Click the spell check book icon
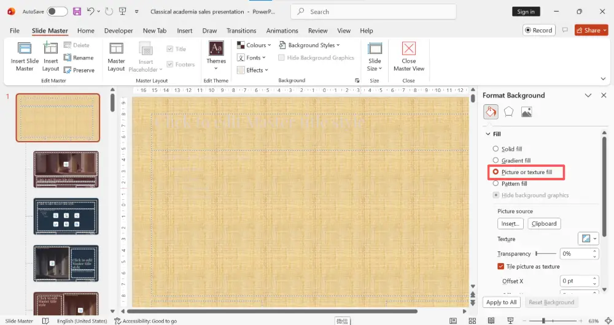 tap(45, 321)
